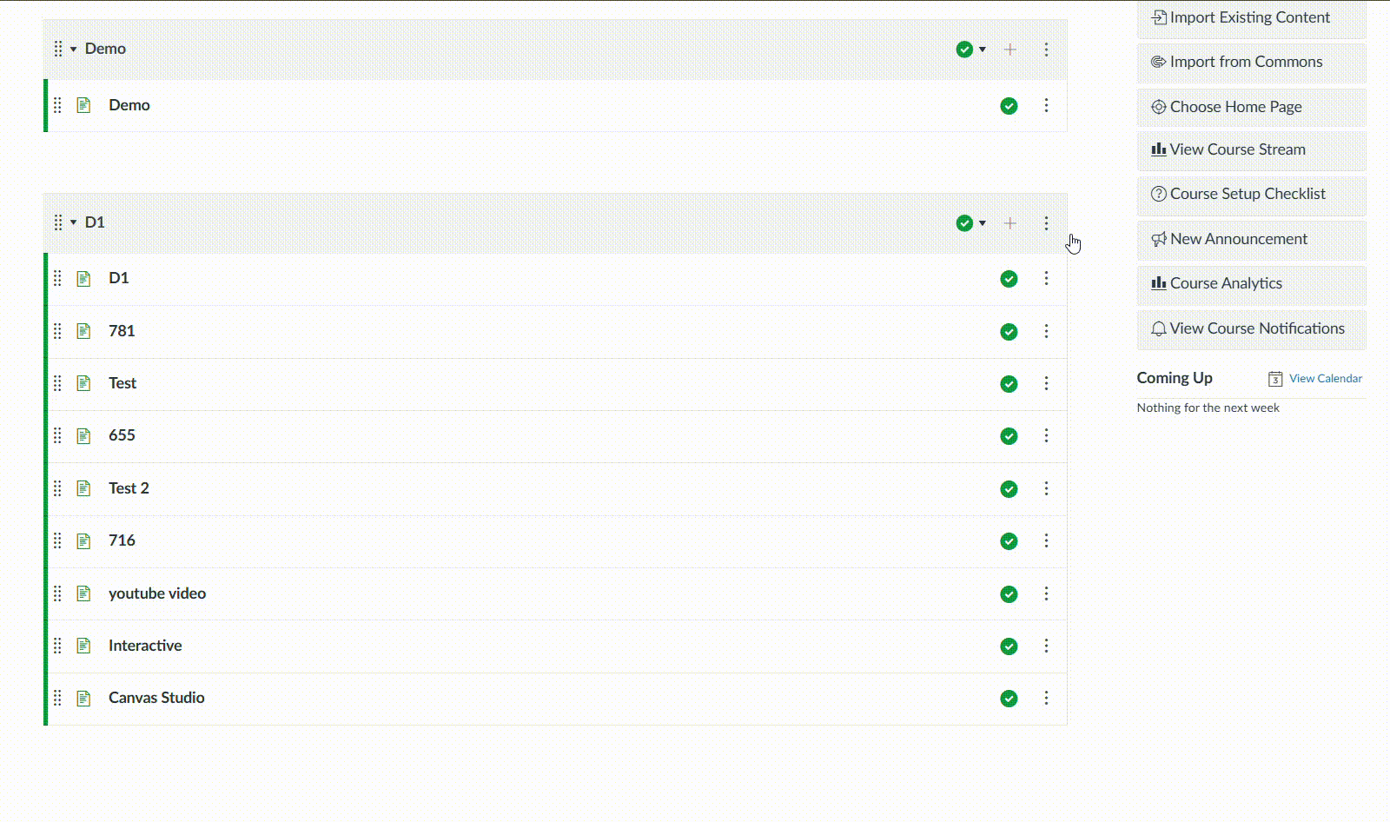Viewport: 1390px width, 822px height.
Task: Unpublish the 655 page via its green checkmark
Action: pos(1009,435)
